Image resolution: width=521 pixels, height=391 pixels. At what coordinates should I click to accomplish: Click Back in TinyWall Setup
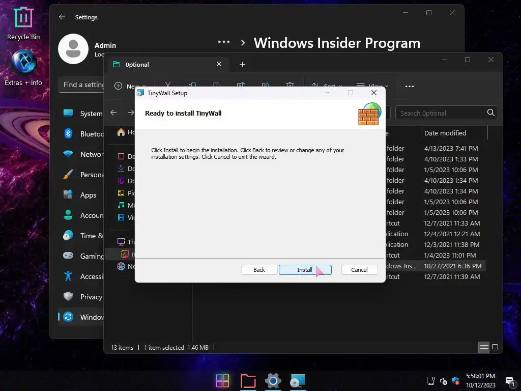(x=259, y=270)
